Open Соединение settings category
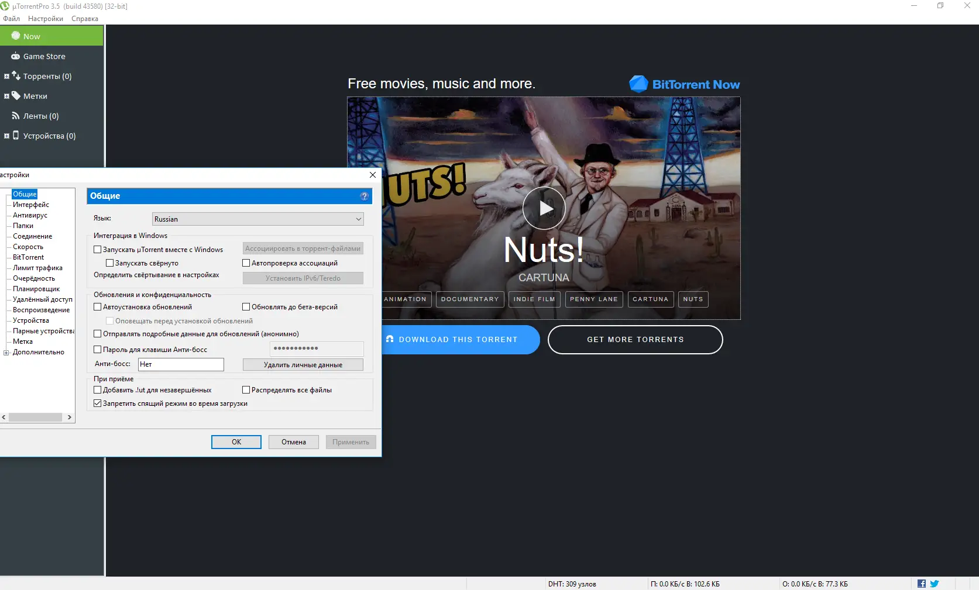The height and width of the screenshot is (590, 979). tap(33, 236)
